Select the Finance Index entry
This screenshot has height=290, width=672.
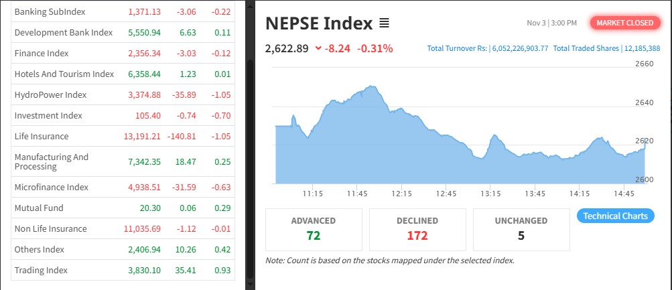tap(42, 53)
